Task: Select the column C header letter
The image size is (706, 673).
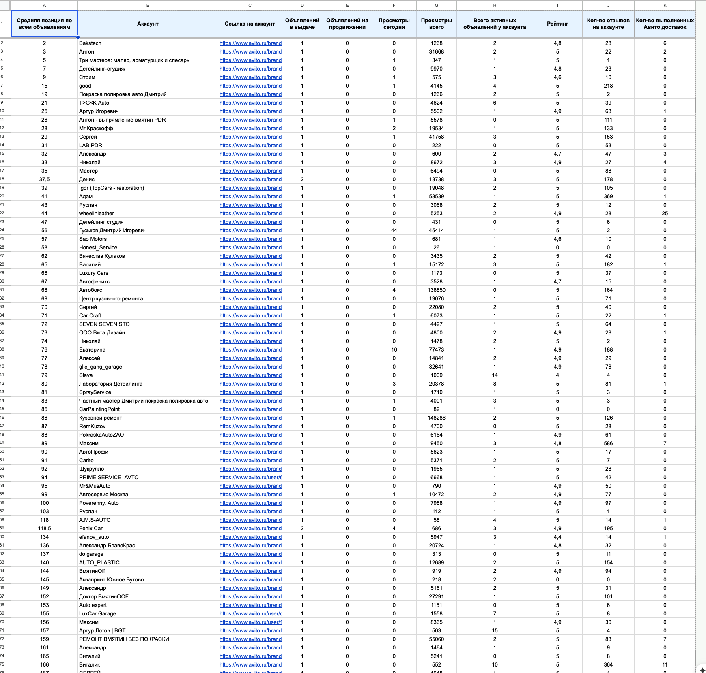Action: [250, 5]
